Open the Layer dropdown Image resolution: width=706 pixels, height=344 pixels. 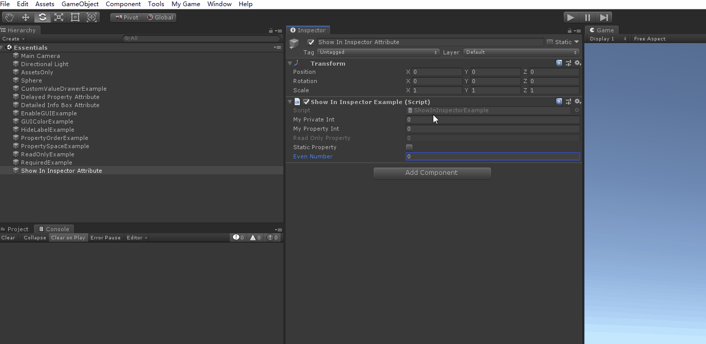click(x=521, y=52)
